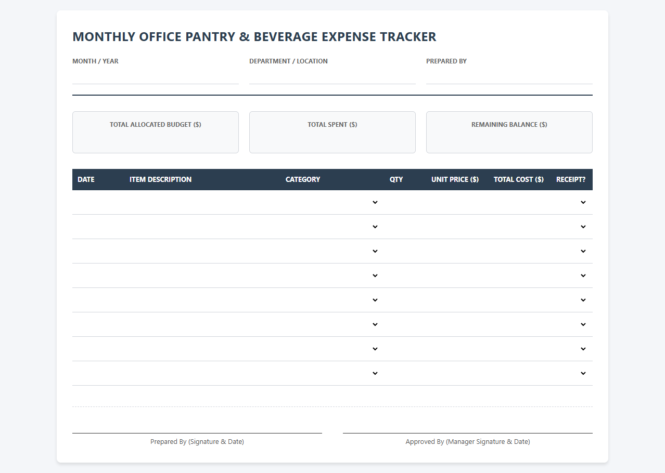Select the Unit Price ($) cell in the fourth row

(457, 275)
